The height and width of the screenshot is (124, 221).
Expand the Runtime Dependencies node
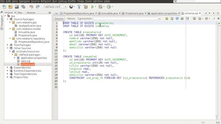point(8,71)
